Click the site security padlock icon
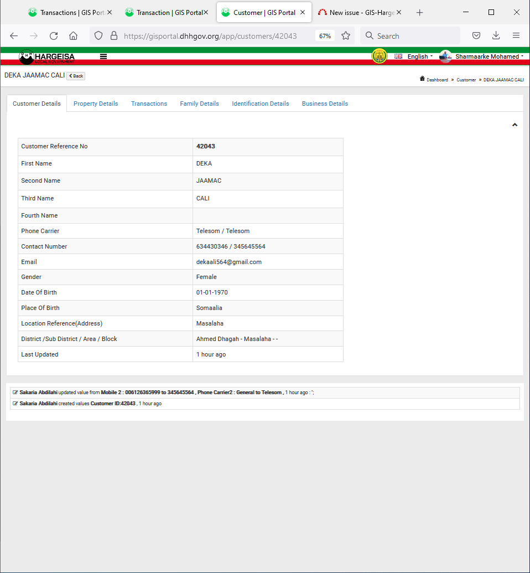The width and height of the screenshot is (530, 573). (114, 36)
